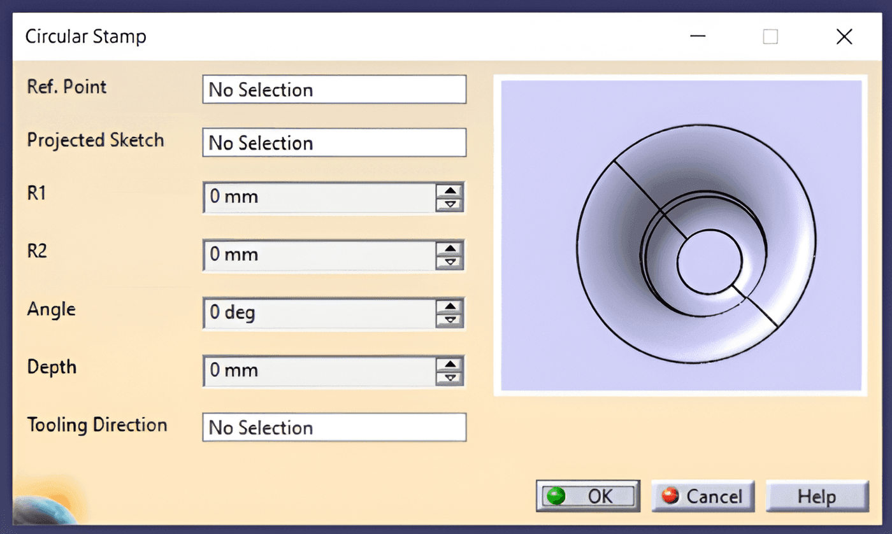Viewport: 892px width, 534px height.
Task: Click the Projected Sketch selection field
Action: pyautogui.click(x=334, y=143)
